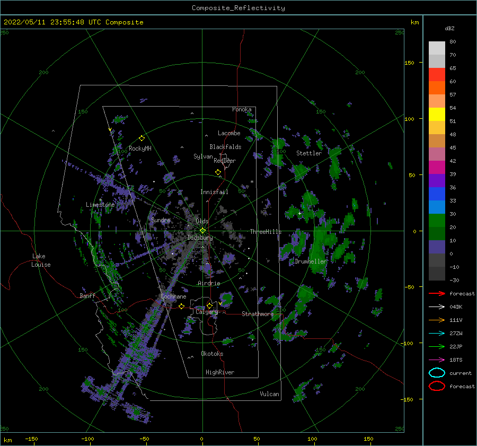
Task: Click the red forecast ellipse icon
Action: click(x=437, y=386)
